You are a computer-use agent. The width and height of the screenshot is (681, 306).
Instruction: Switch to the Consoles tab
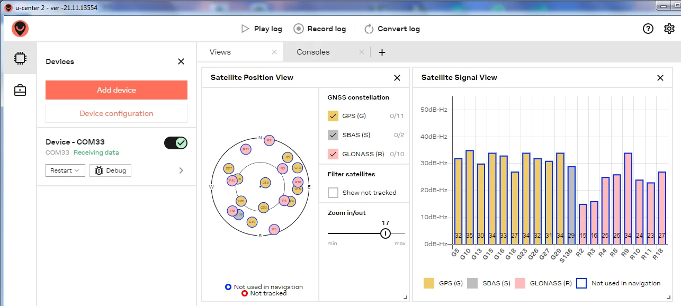[313, 52]
